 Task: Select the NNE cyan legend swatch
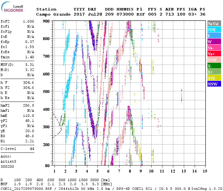214,30
